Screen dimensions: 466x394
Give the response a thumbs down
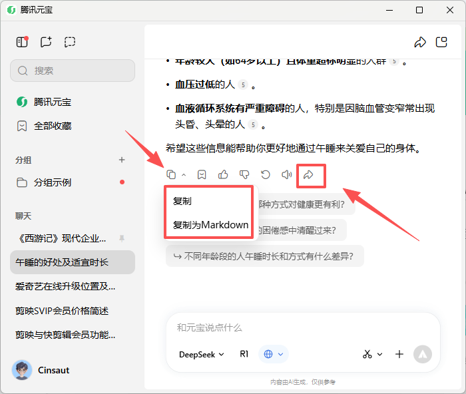pyautogui.click(x=244, y=175)
